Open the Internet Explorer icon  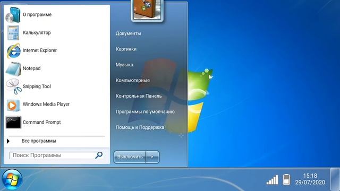[13, 51]
